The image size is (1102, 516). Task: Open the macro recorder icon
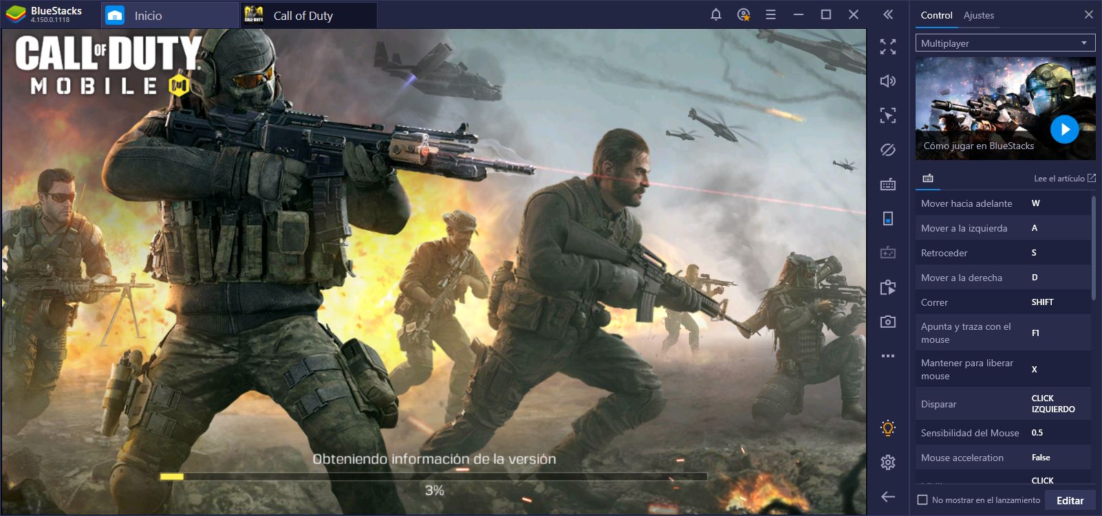click(x=888, y=287)
